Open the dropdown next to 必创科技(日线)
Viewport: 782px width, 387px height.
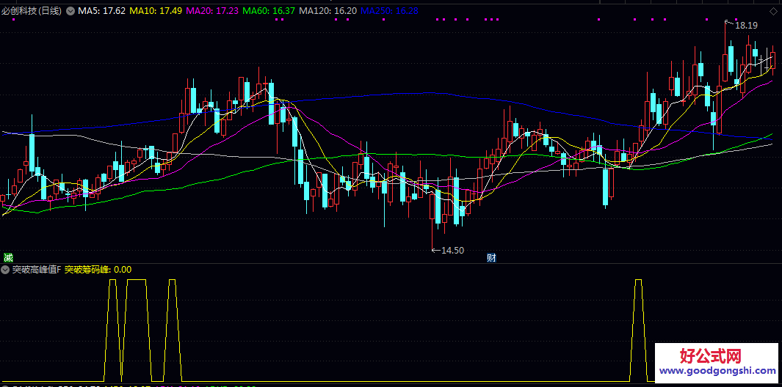70,11
